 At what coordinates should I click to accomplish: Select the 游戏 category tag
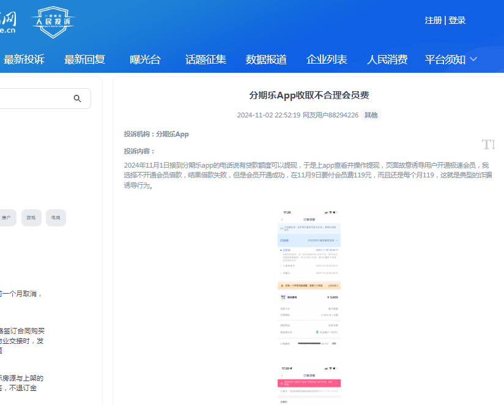point(31,218)
